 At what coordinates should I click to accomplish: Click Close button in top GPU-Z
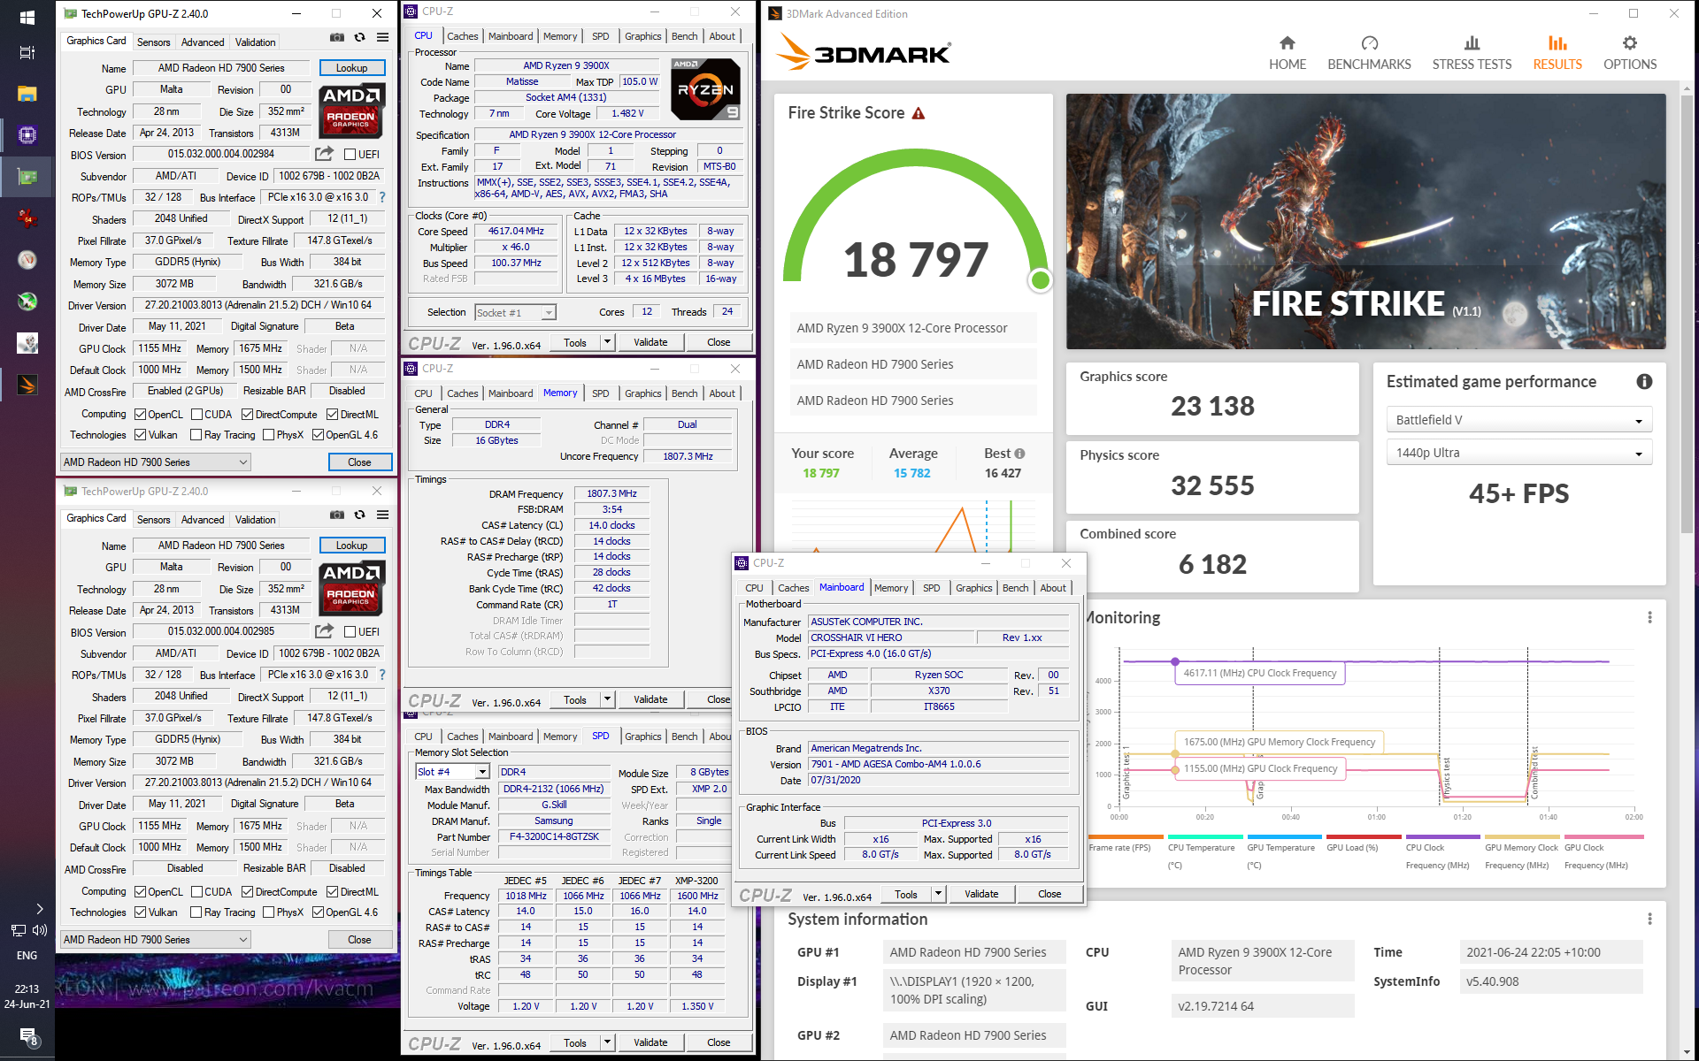click(x=359, y=462)
